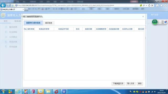The image size is (168, 94).
Task: Switch to the 错误信息 tab
Action: point(49,23)
